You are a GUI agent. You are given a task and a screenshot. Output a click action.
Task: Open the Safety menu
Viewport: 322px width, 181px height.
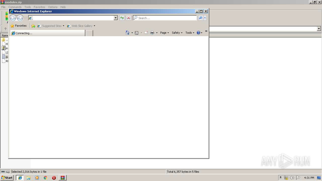point(177,33)
